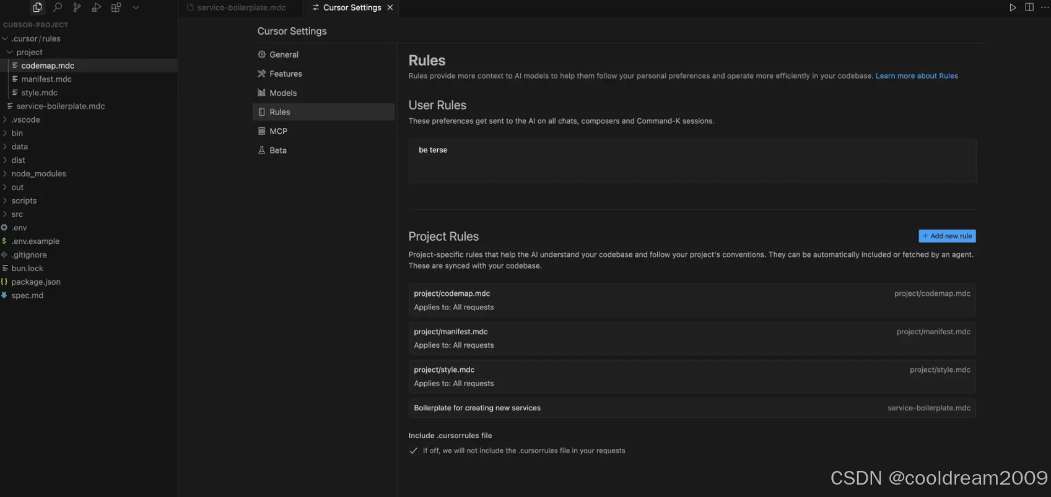Image resolution: width=1051 pixels, height=497 pixels.
Task: Click the split editor icon
Action: click(1029, 7)
